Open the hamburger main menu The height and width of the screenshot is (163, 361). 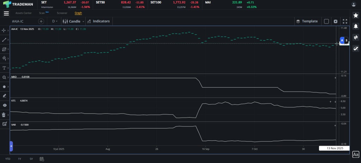[6, 13]
